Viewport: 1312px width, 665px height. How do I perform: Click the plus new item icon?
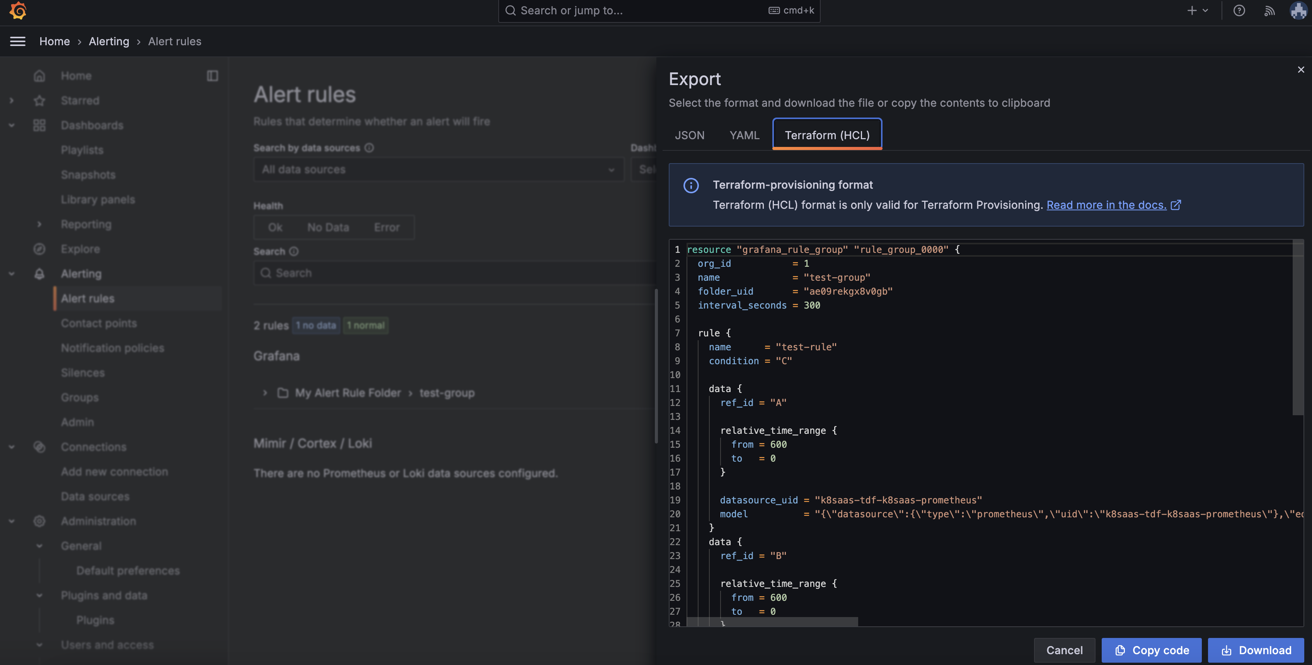click(x=1192, y=11)
